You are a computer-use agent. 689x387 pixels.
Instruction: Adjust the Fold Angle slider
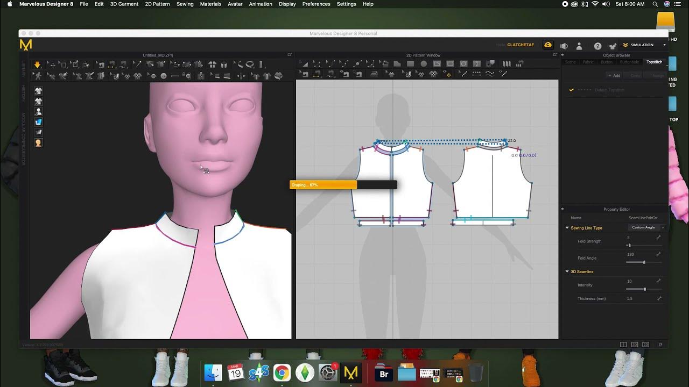point(644,262)
